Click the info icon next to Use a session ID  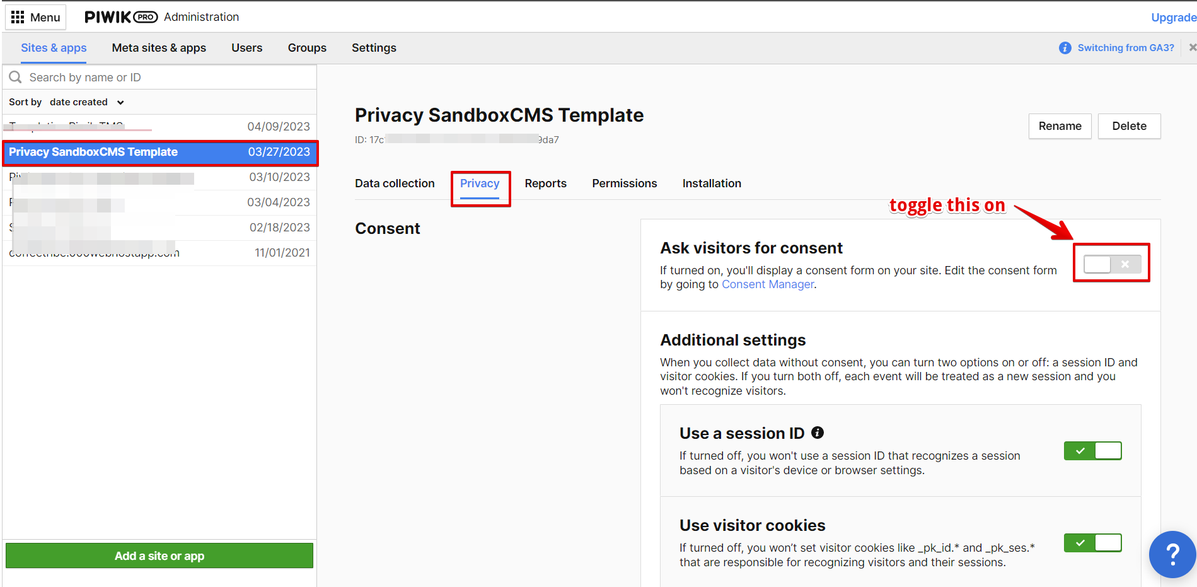click(818, 433)
